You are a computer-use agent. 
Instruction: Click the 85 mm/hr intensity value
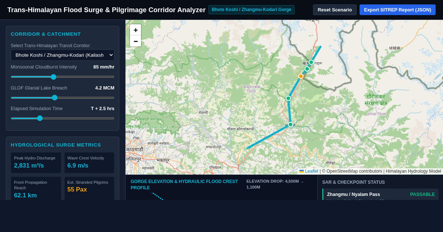[x=104, y=67]
